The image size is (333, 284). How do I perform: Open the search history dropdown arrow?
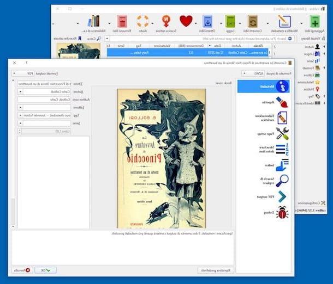(107, 39)
